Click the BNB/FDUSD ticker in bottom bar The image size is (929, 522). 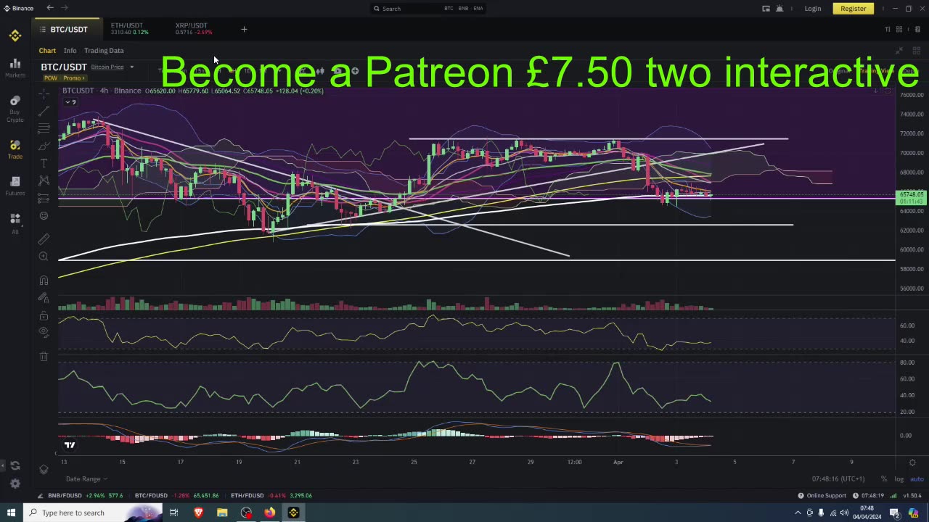[86, 496]
